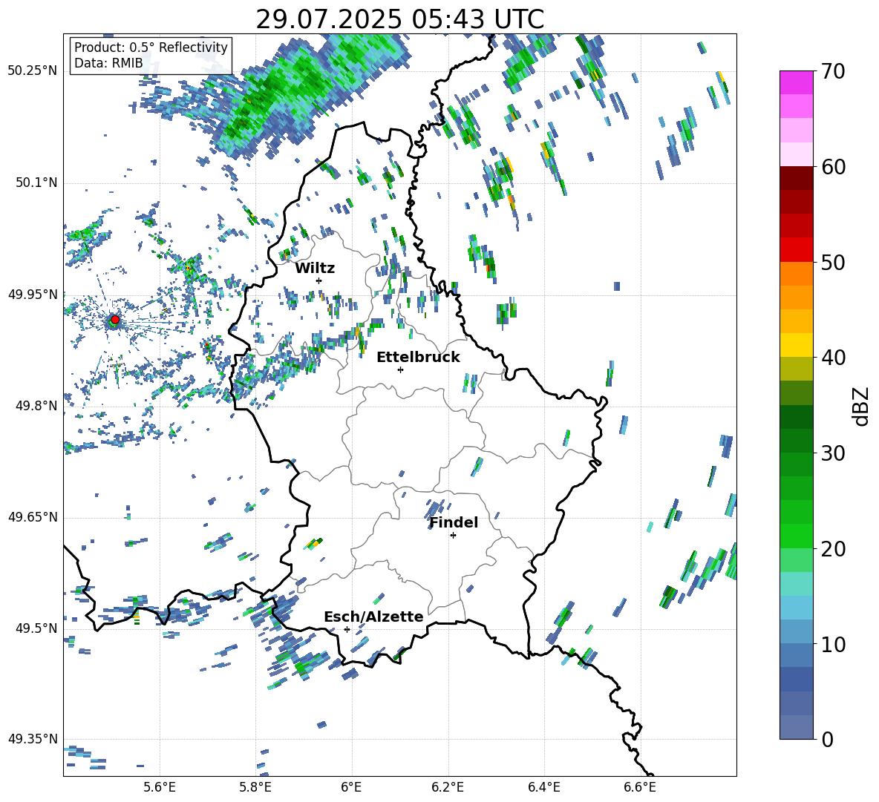The image size is (879, 802).
Task: Click the colorbar tick label 20
Action: pos(832,548)
